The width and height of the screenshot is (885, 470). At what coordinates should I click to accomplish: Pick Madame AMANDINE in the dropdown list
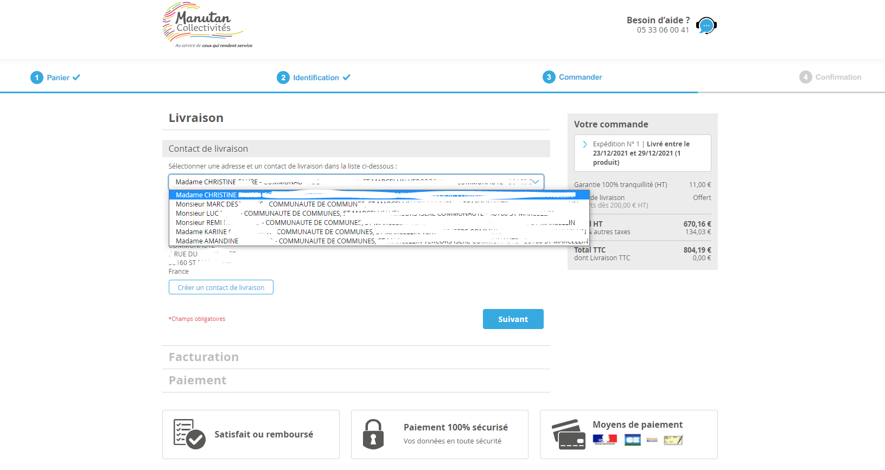[x=207, y=241]
